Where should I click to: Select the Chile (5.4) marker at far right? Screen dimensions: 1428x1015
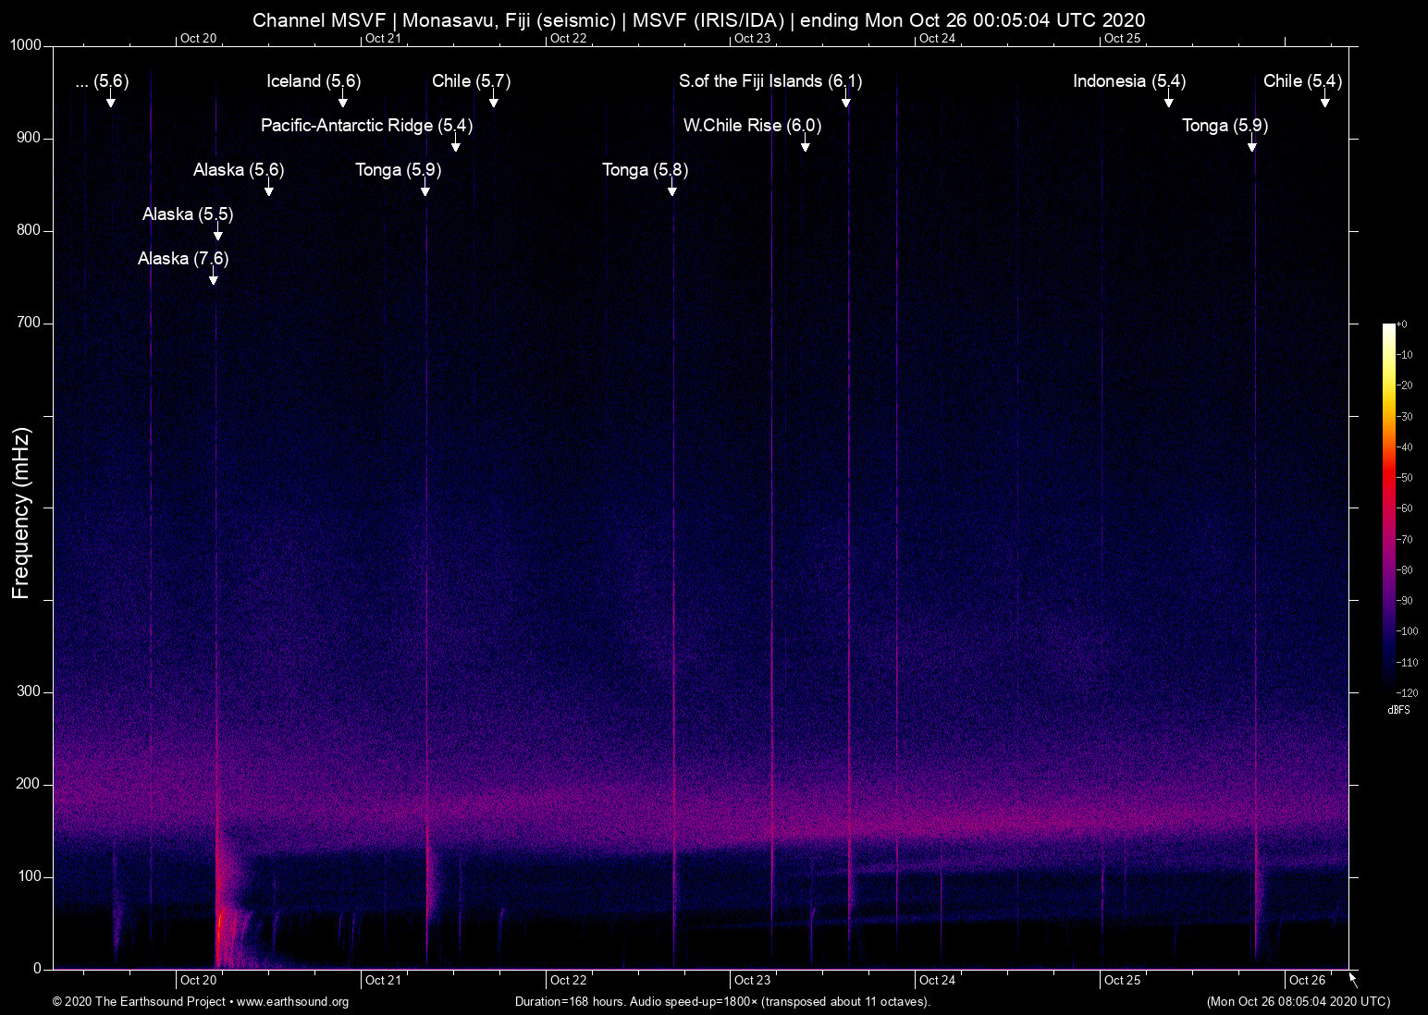1301,81
